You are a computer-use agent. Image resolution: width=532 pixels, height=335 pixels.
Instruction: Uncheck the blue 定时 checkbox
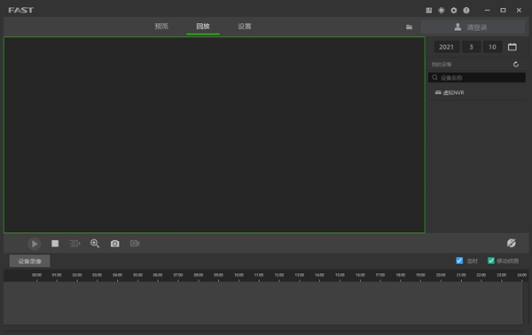point(459,261)
